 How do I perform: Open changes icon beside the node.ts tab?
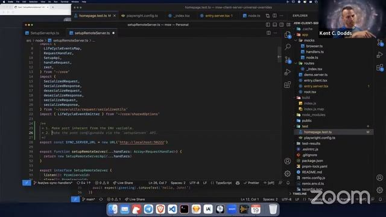tap(268, 16)
